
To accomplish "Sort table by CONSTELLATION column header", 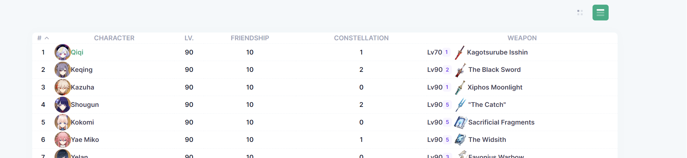I will 361,38.
